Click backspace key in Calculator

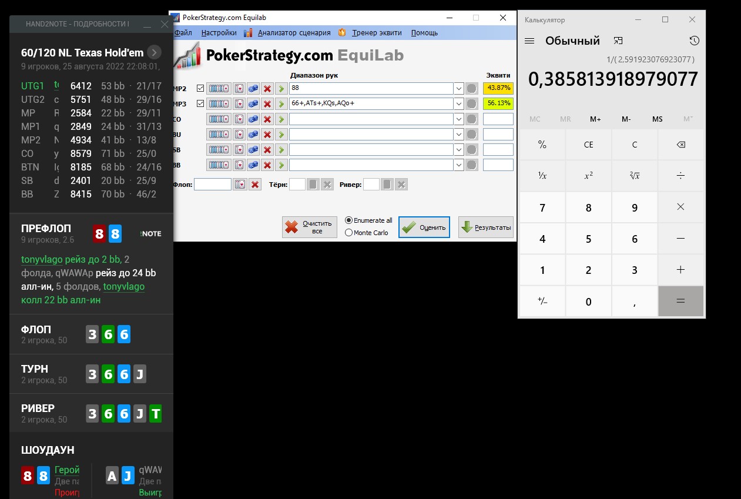click(x=681, y=145)
